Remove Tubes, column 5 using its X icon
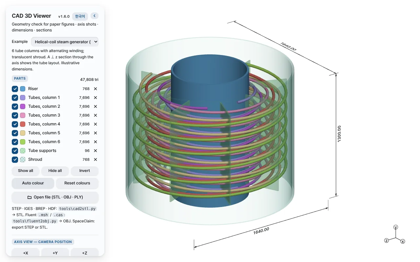Viewport: 420px width, 262px height. (x=95, y=133)
